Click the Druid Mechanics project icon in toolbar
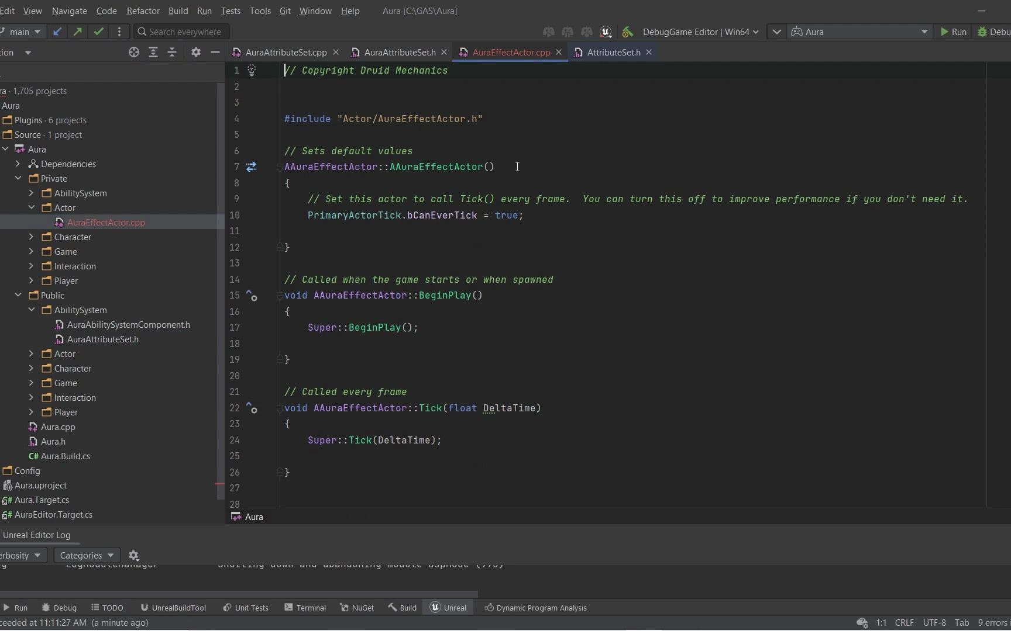Screen dimensions: 1011x631 (627, 32)
